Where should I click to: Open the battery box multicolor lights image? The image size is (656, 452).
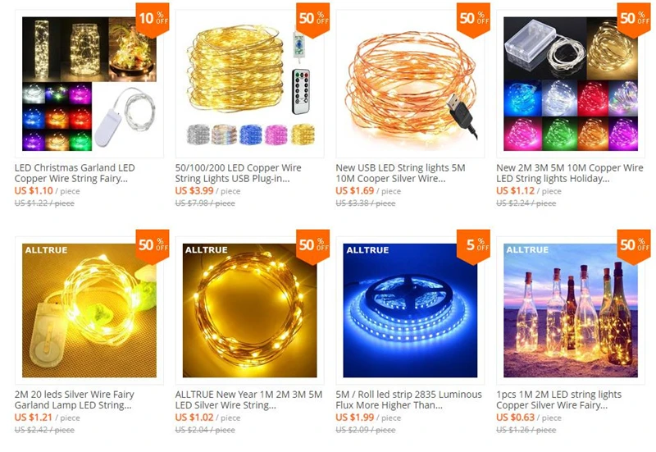click(571, 84)
